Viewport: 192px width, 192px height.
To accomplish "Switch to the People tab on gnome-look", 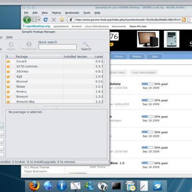I will [137, 57].
